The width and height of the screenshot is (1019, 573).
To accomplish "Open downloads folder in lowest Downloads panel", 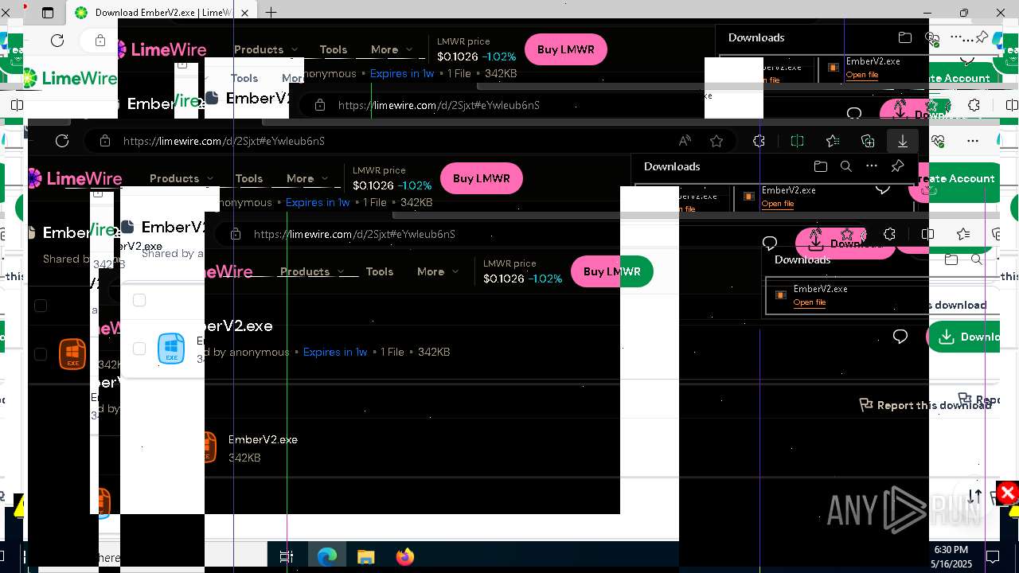I will click(951, 259).
